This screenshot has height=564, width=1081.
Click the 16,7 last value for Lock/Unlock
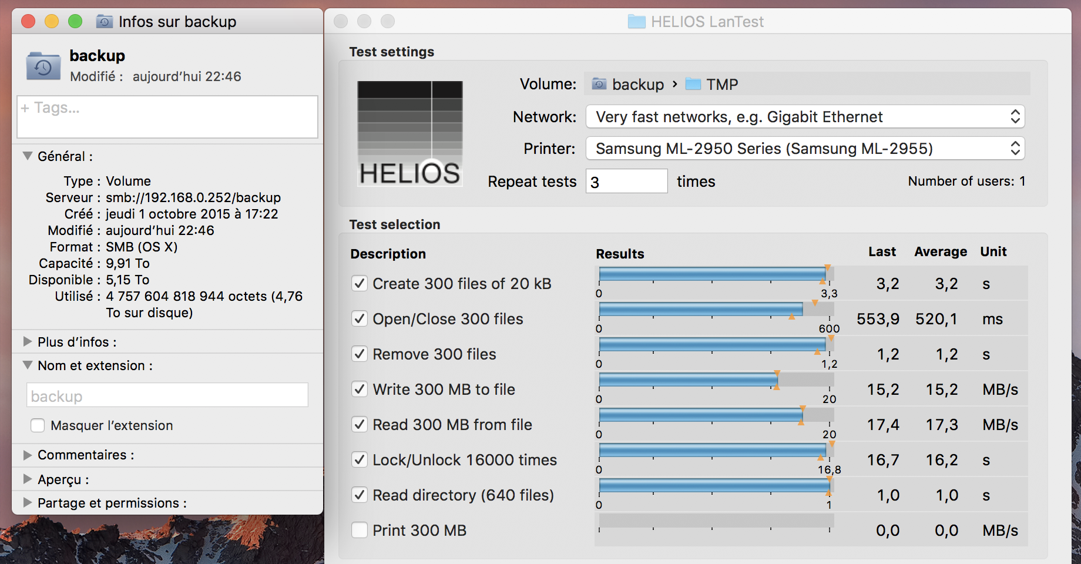coord(883,460)
